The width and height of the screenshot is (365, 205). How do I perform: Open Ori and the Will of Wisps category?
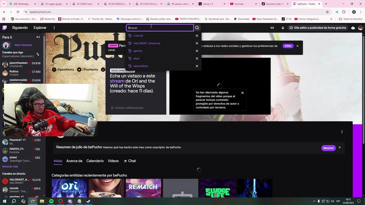coord(69,188)
